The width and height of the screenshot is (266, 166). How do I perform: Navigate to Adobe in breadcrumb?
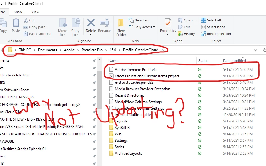coord(69,50)
